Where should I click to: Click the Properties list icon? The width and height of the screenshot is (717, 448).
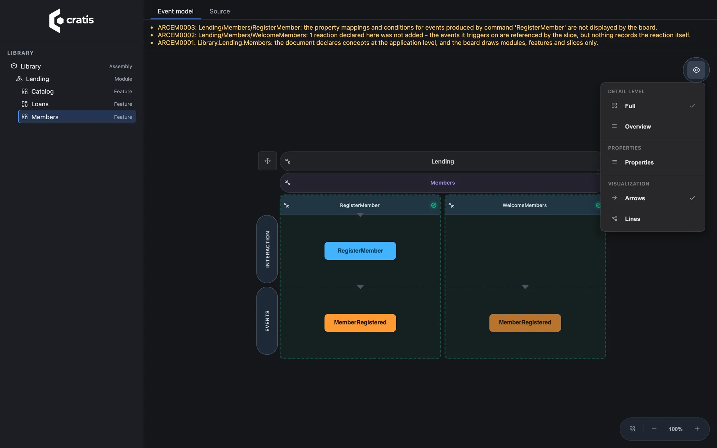click(x=614, y=162)
